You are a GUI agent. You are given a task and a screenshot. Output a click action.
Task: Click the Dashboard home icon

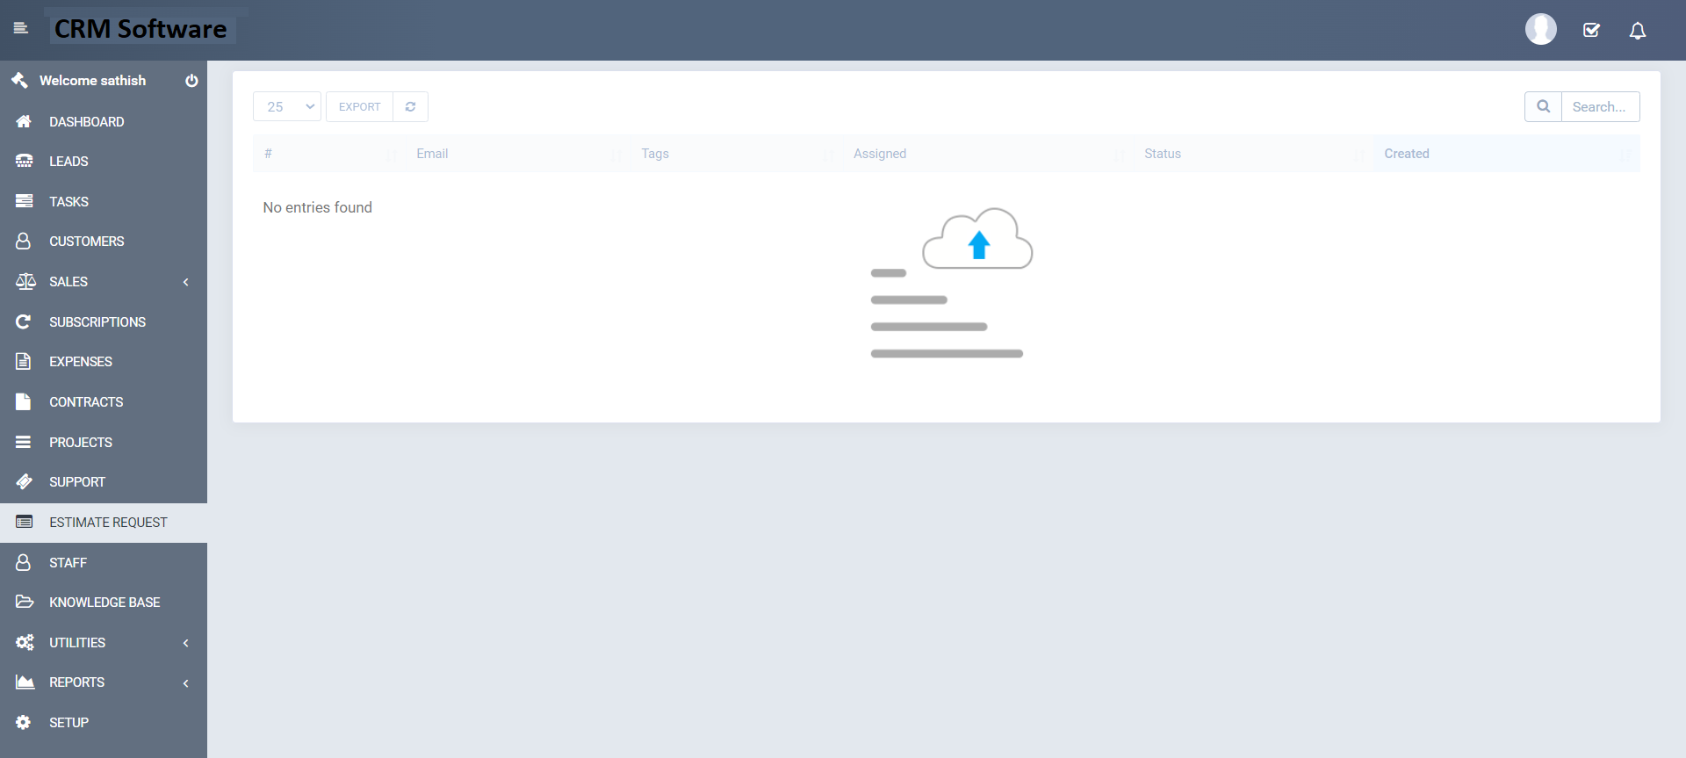click(x=24, y=122)
